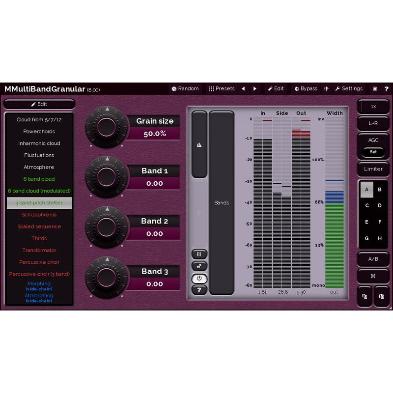The width and height of the screenshot is (393, 393).
Task: Toggle the meters power button
Action: pyautogui.click(x=199, y=278)
